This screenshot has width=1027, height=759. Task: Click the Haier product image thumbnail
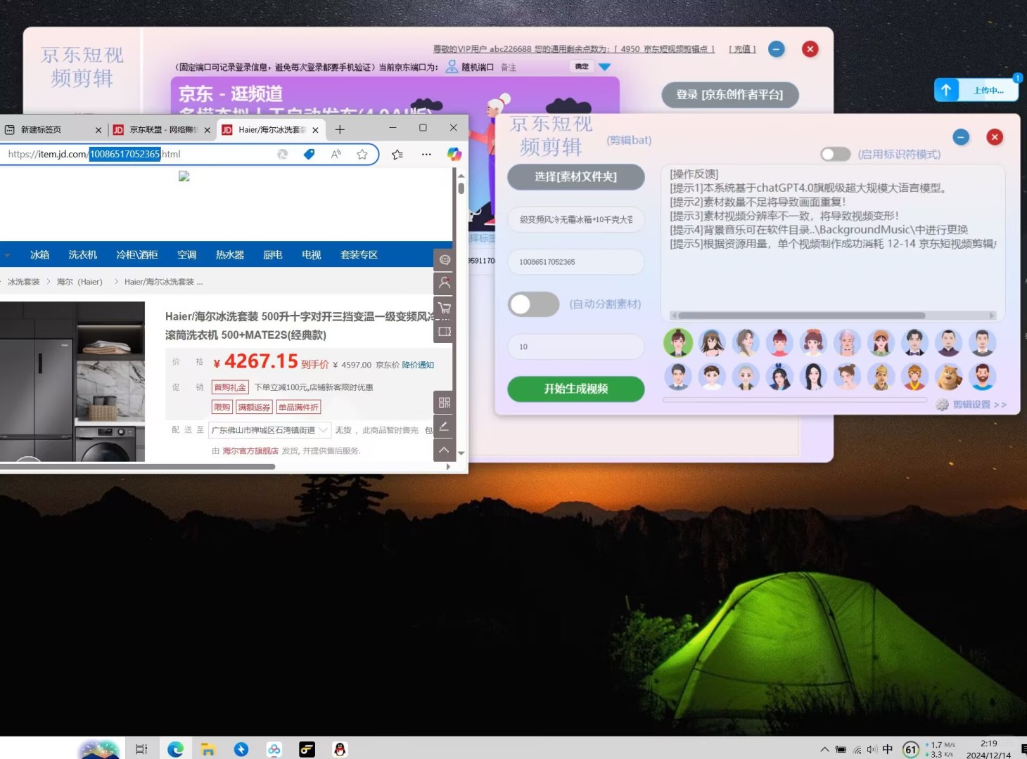[72, 382]
